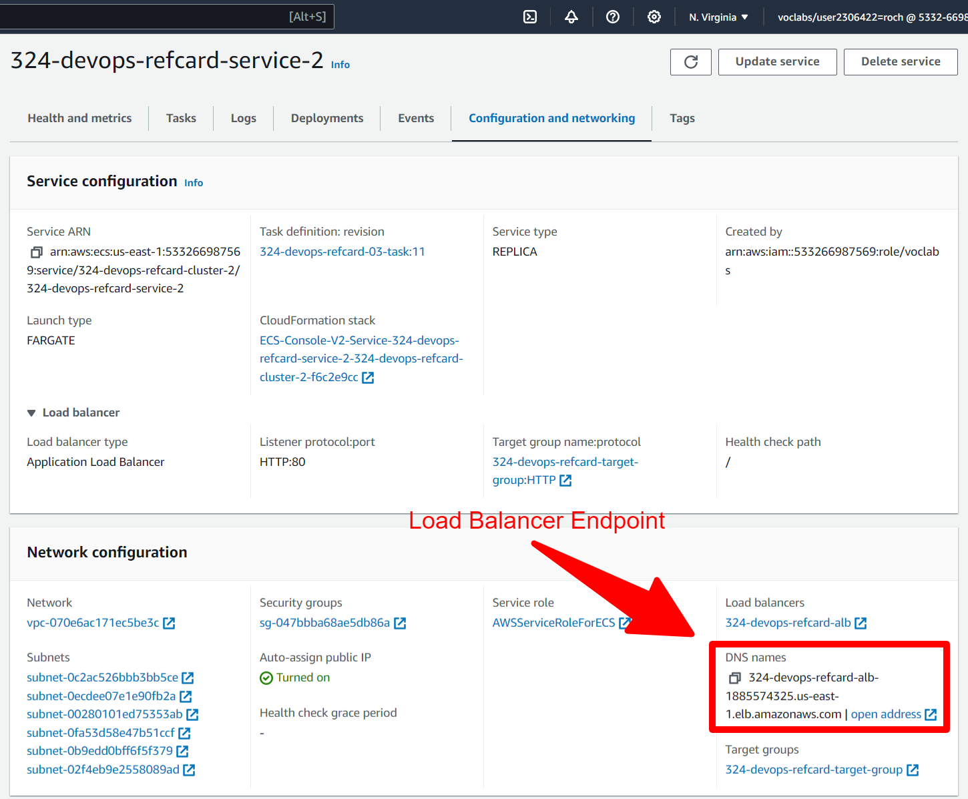Viewport: 968px width, 799px height.
Task: Open the Logs tab
Action: pyautogui.click(x=244, y=118)
